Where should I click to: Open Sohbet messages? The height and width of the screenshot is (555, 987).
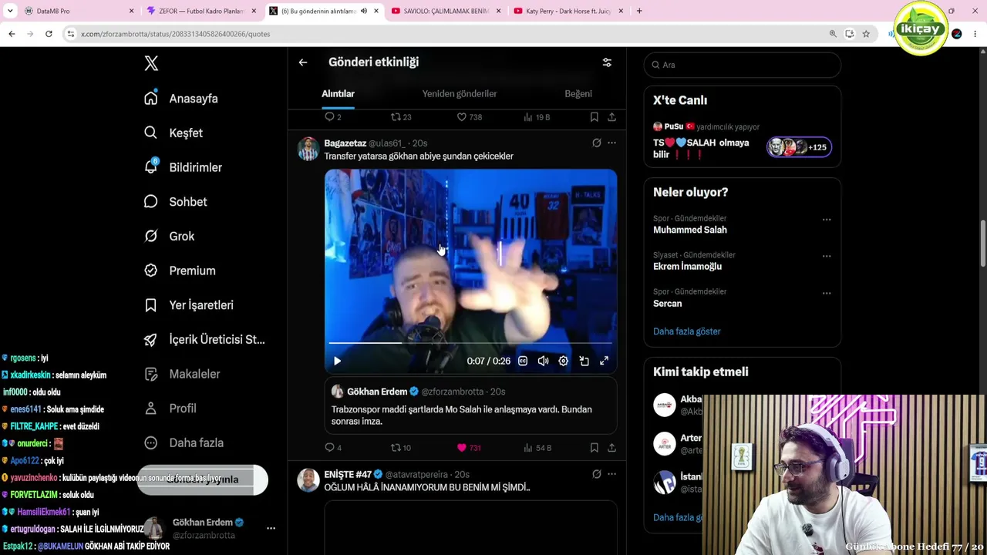point(175,202)
